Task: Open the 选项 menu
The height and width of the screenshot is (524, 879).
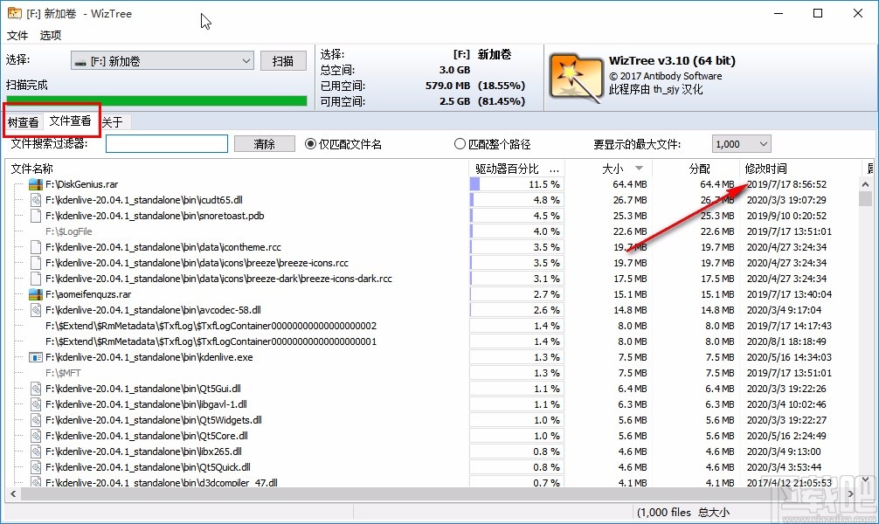Action: click(x=51, y=35)
